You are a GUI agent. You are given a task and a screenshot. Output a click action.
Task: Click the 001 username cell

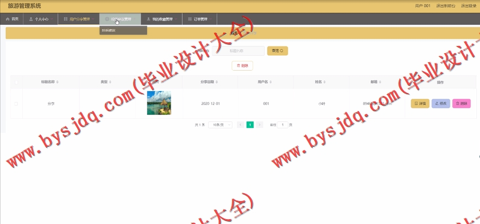coord(266,104)
